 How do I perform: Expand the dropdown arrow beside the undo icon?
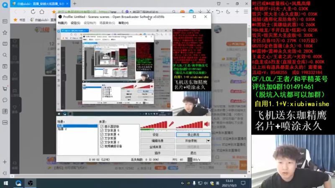point(222,12)
